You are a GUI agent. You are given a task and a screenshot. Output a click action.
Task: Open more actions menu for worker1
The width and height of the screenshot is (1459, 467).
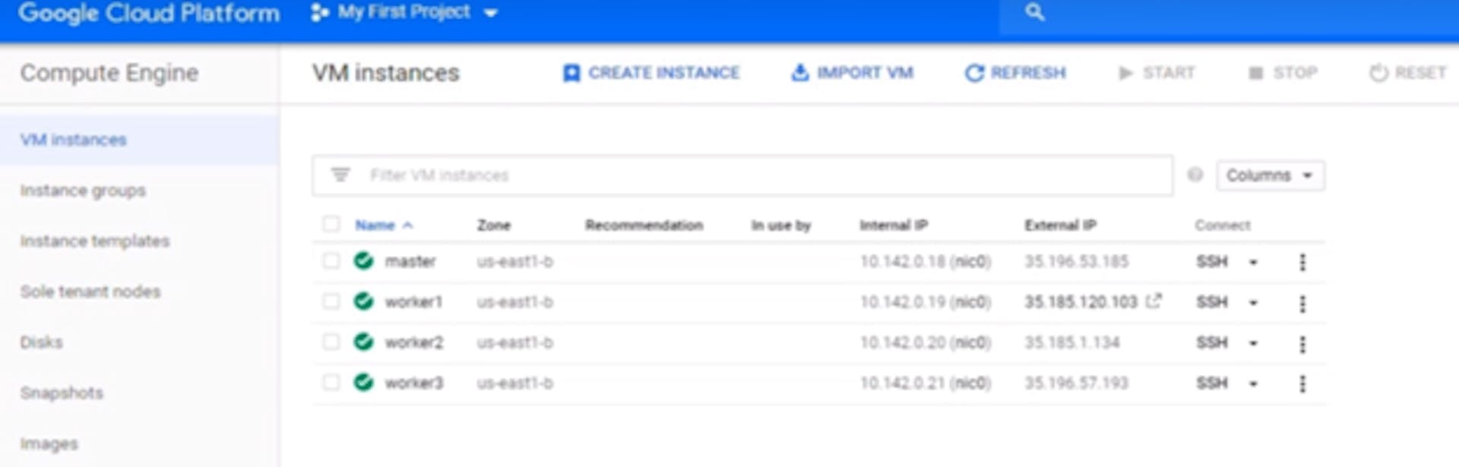1302,303
